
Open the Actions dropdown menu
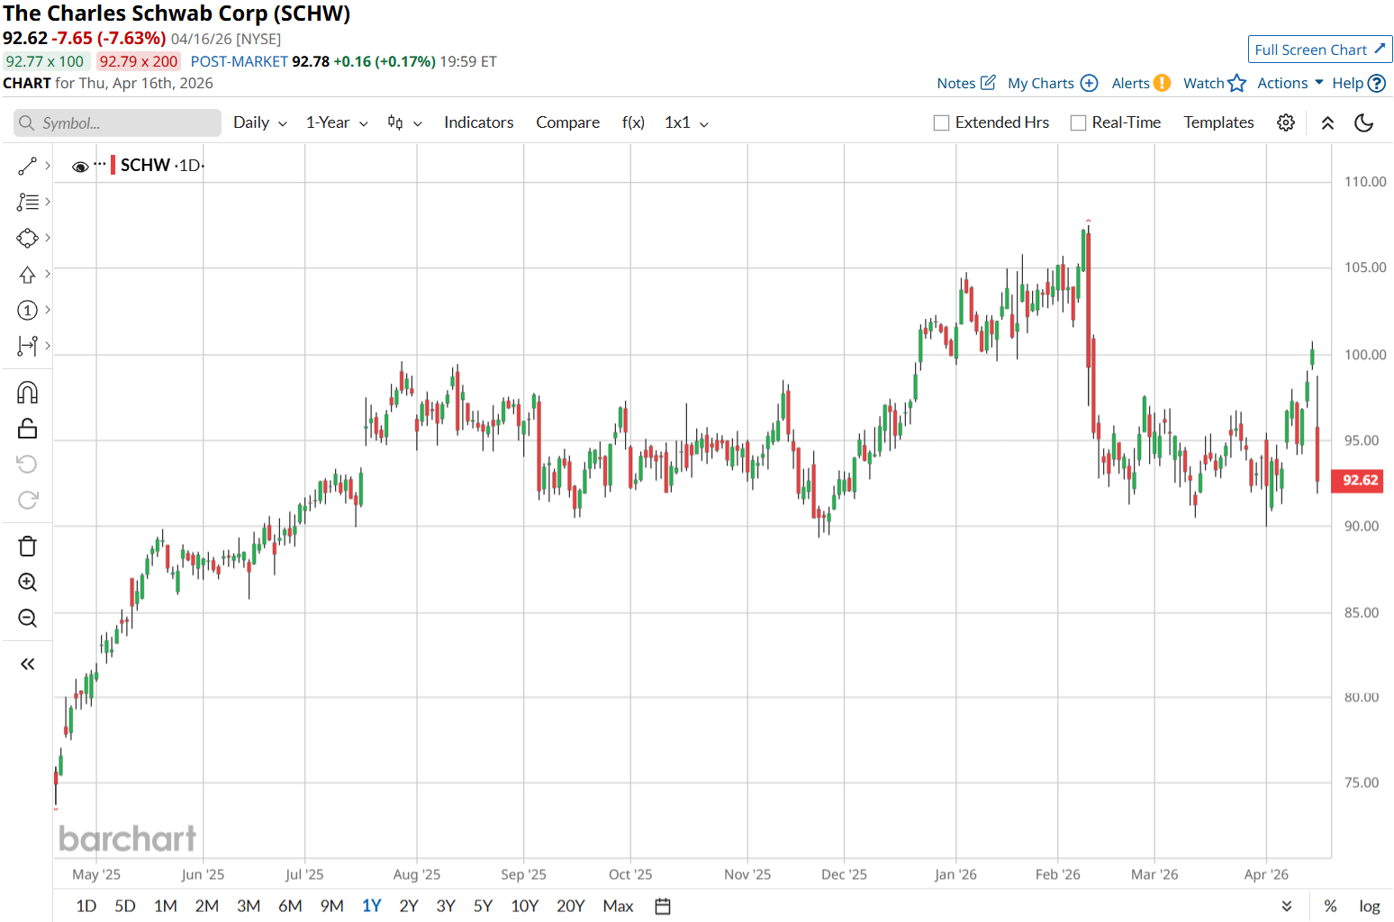(x=1290, y=83)
